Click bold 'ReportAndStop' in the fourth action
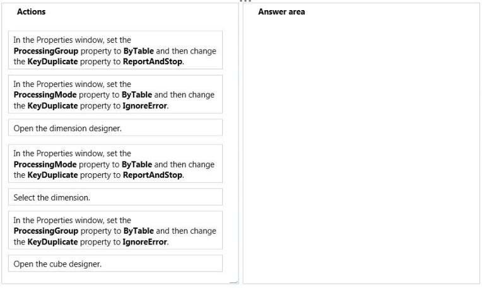Viewport: 482px width, 288px height. (x=153, y=175)
